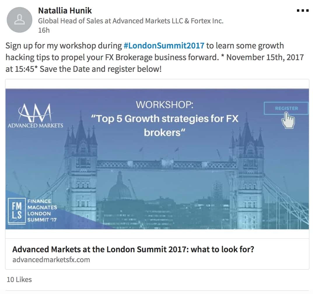Open the article title about London Summit 2017

tap(133, 250)
